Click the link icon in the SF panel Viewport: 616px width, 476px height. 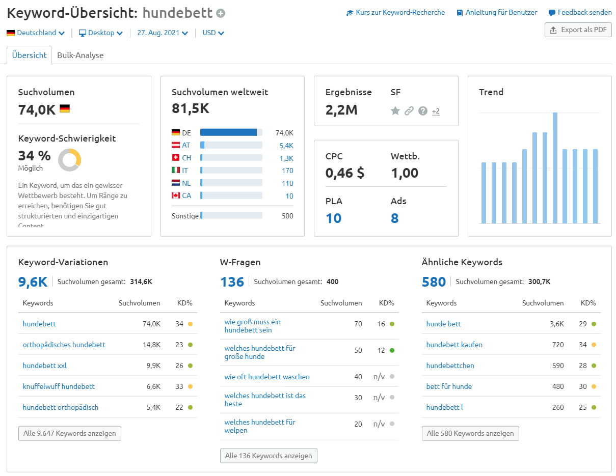tap(409, 110)
